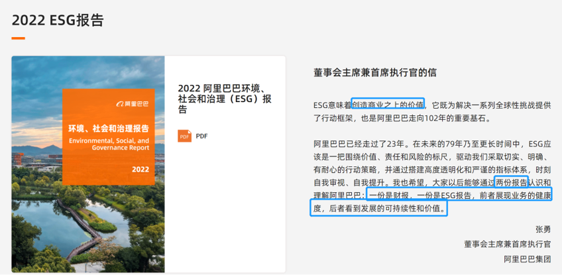Screen dimensions: 562x275
Task: Select the Alibaba logo on the report cover
Action: tap(133, 104)
